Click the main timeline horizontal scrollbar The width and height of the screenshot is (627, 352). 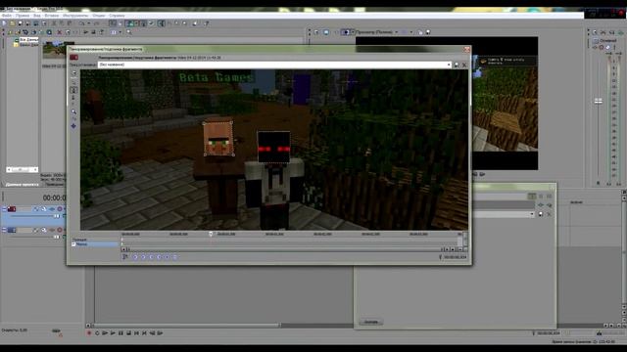[x=186, y=326]
